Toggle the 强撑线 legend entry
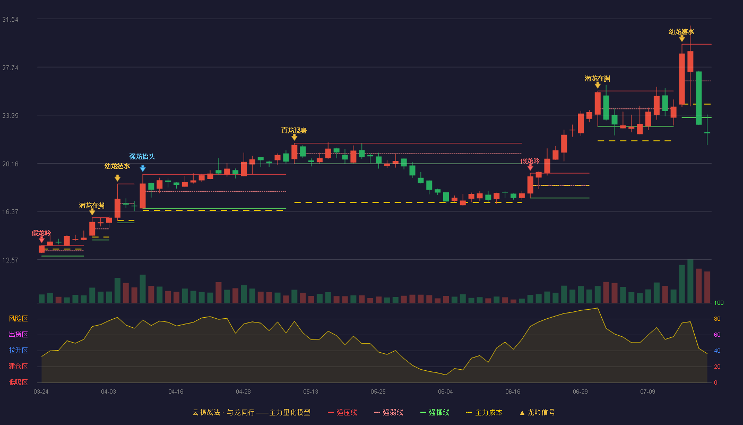Image resolution: width=743 pixels, height=425 pixels. tap(435, 412)
